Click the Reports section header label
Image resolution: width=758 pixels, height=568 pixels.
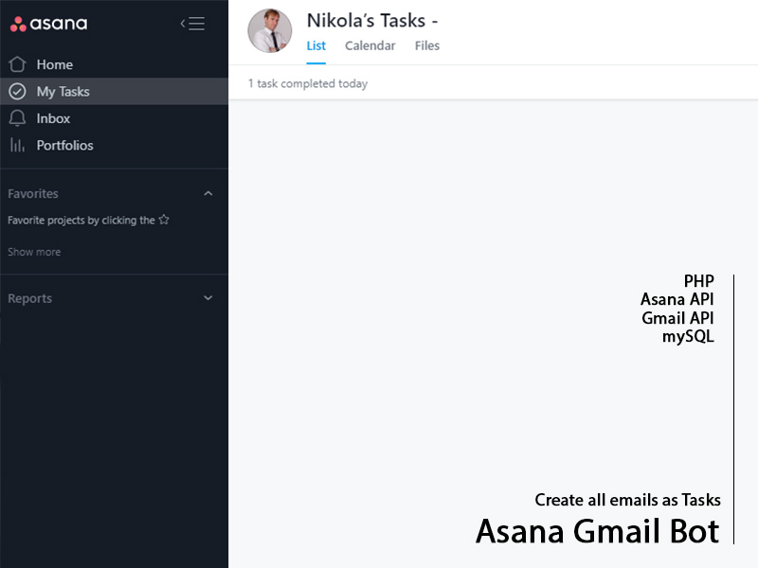coord(30,298)
